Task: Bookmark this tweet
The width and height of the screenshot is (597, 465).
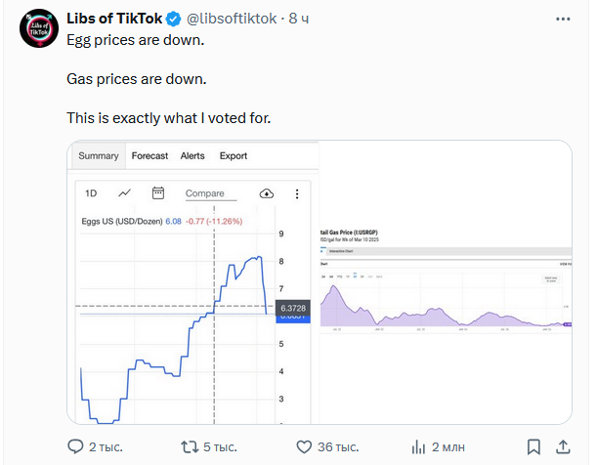Action: point(533,446)
